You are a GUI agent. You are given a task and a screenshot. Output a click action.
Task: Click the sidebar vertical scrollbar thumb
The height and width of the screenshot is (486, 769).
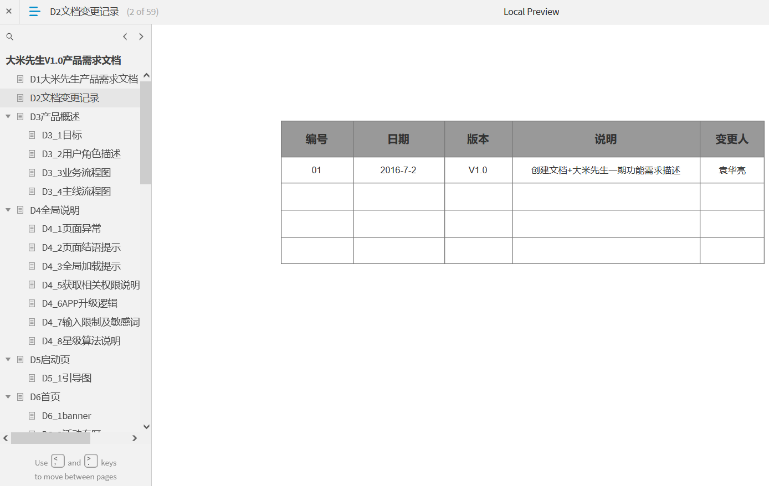pyautogui.click(x=146, y=133)
